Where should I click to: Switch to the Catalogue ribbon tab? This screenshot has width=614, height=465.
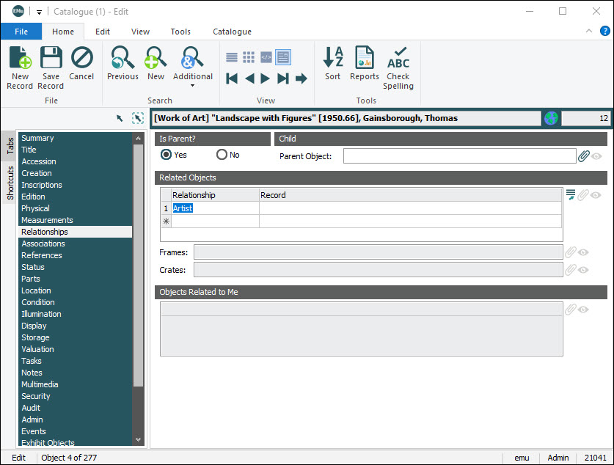click(x=232, y=32)
